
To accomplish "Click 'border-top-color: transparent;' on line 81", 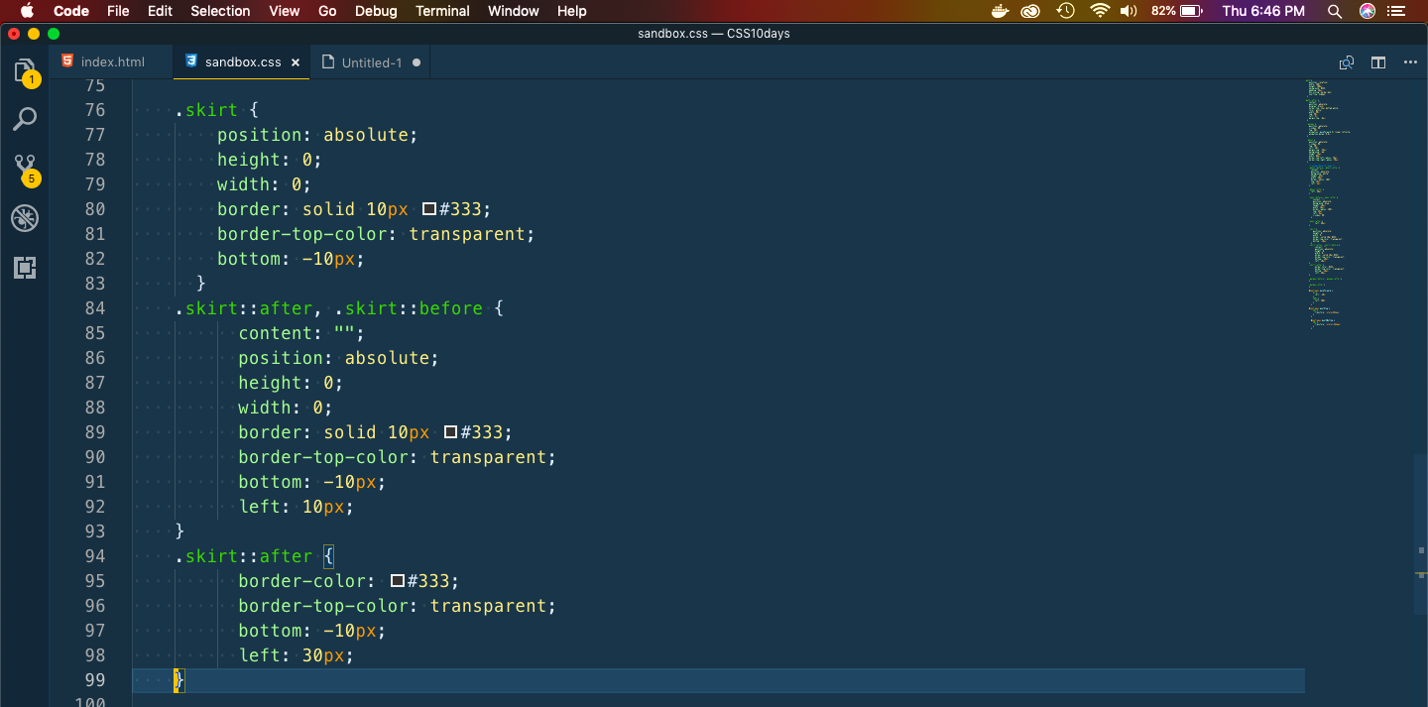I will [376, 234].
